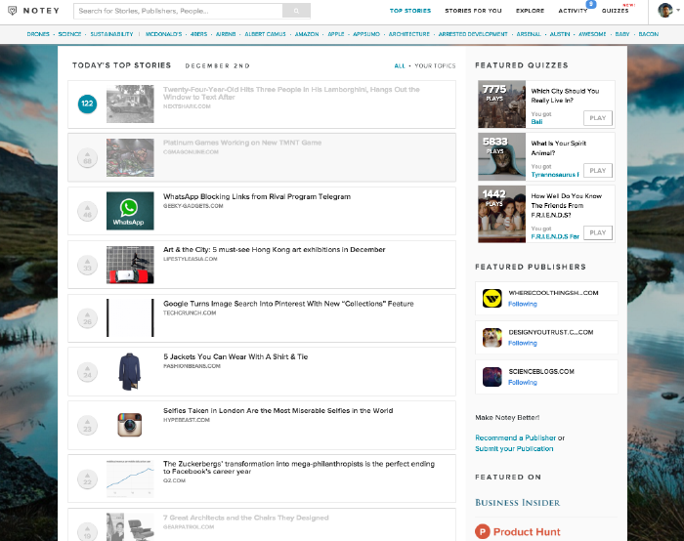Image resolution: width=684 pixels, height=541 pixels.
Task: Upvote the Selfies in London story
Action: [x=87, y=426]
